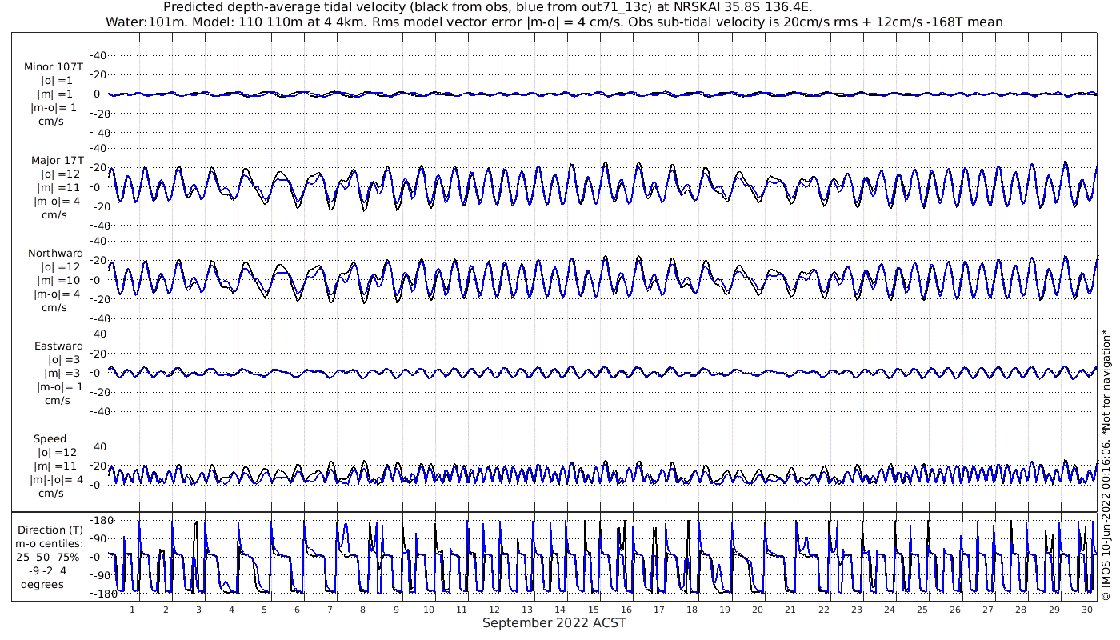Click the 'Eastward' panel label
Image resolution: width=1120 pixels, height=640 pixels.
58,346
